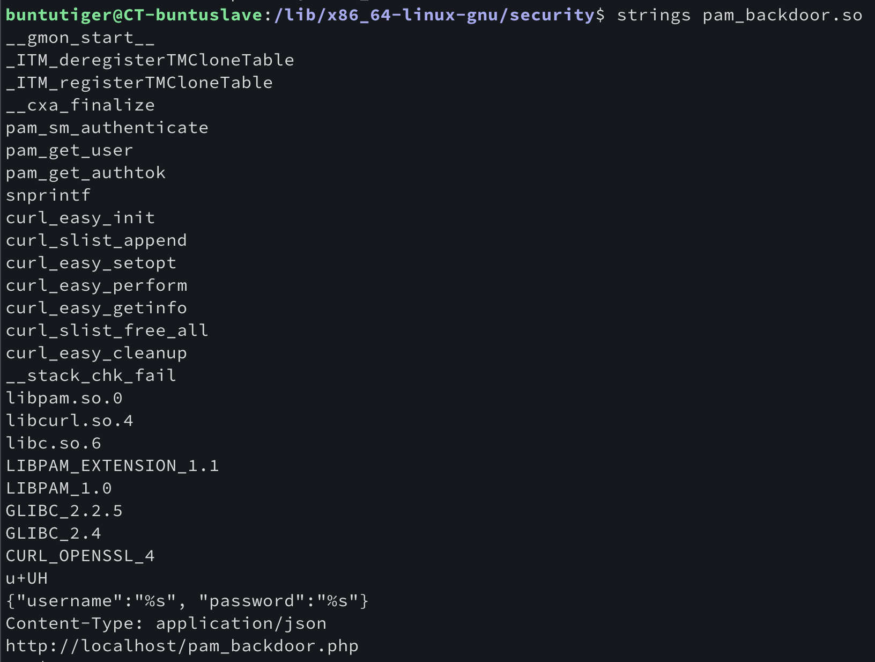Click the snprintf output line
This screenshot has width=875, height=662.
pos(48,195)
